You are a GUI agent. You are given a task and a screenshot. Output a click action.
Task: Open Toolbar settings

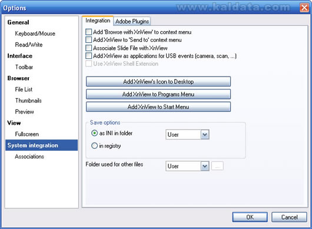pos(24,67)
